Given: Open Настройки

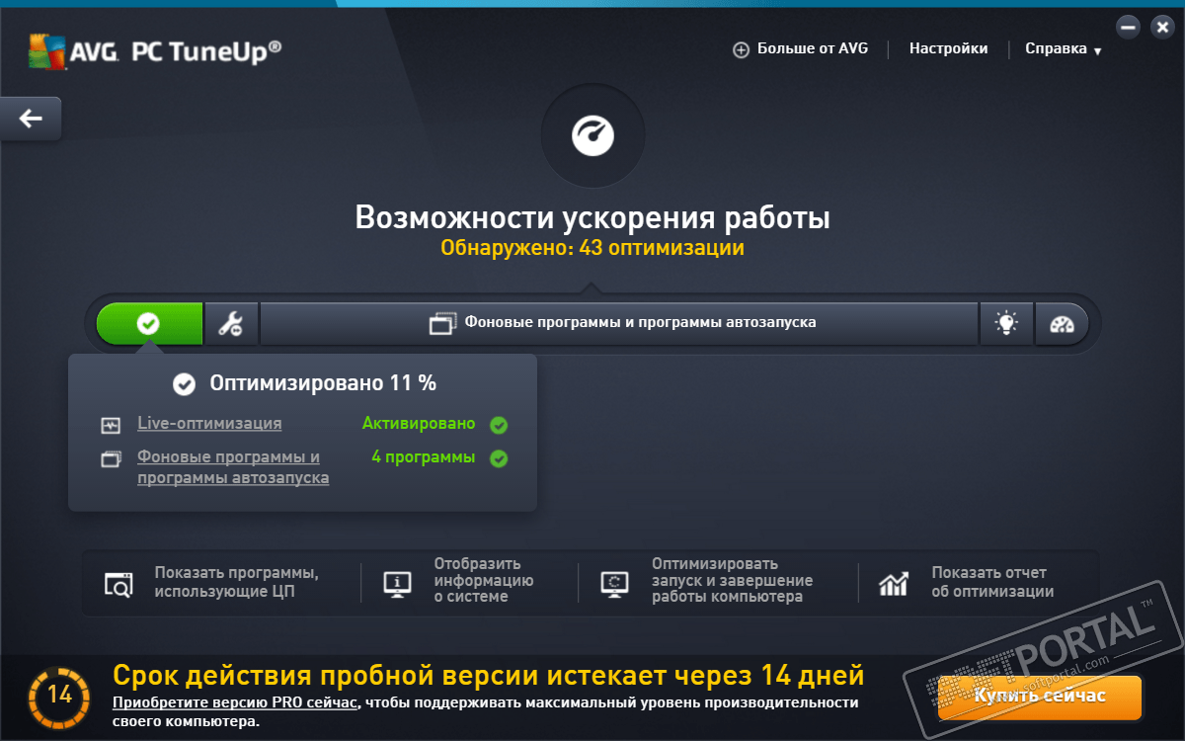Looking at the screenshot, I should pos(948,48).
